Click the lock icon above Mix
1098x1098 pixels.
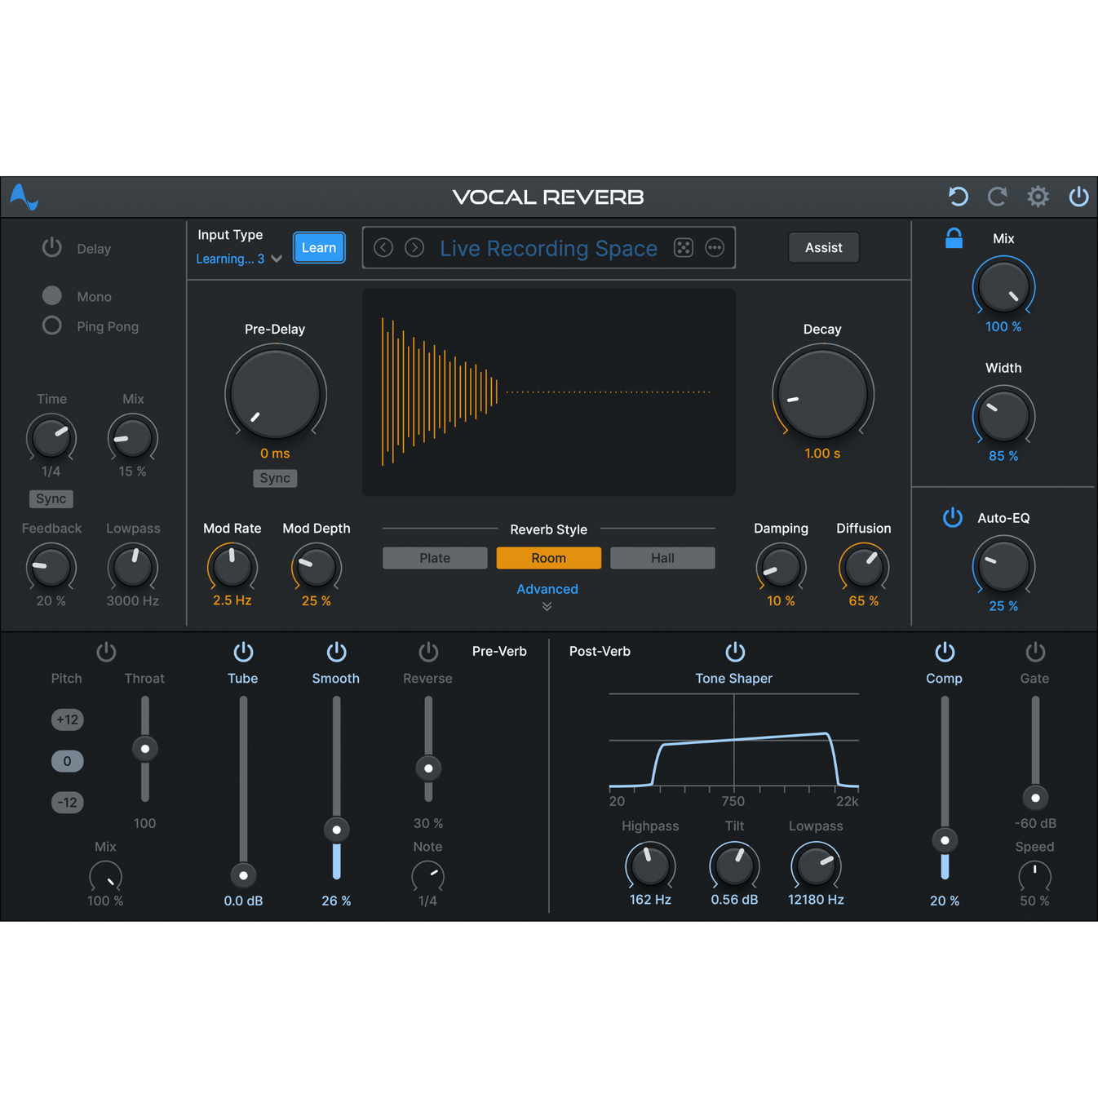tap(953, 238)
